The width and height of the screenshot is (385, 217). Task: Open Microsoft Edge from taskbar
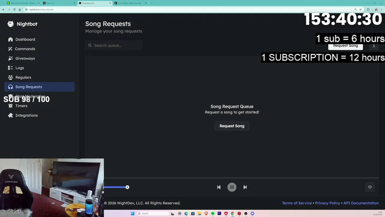(x=186, y=213)
